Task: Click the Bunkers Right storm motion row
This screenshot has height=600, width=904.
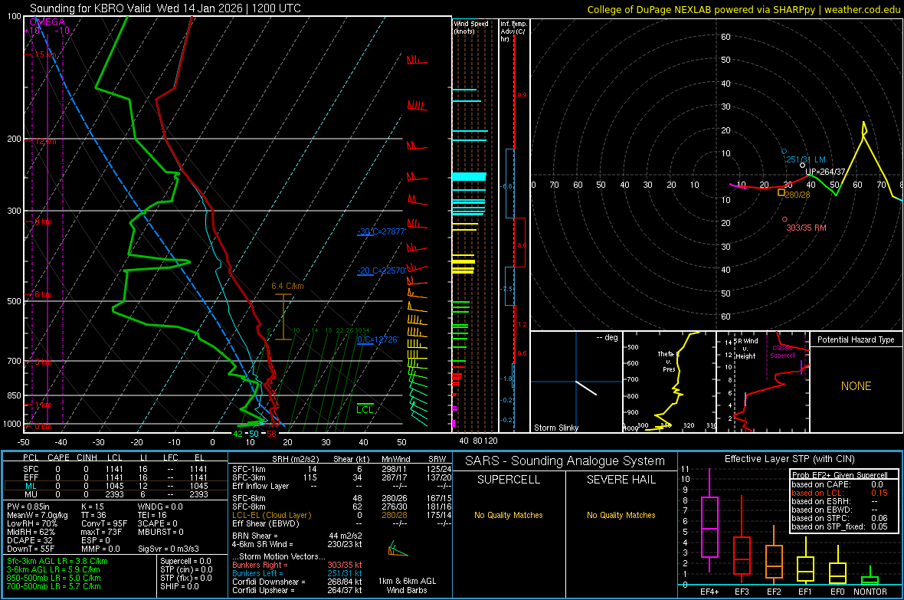Action: click(x=297, y=565)
